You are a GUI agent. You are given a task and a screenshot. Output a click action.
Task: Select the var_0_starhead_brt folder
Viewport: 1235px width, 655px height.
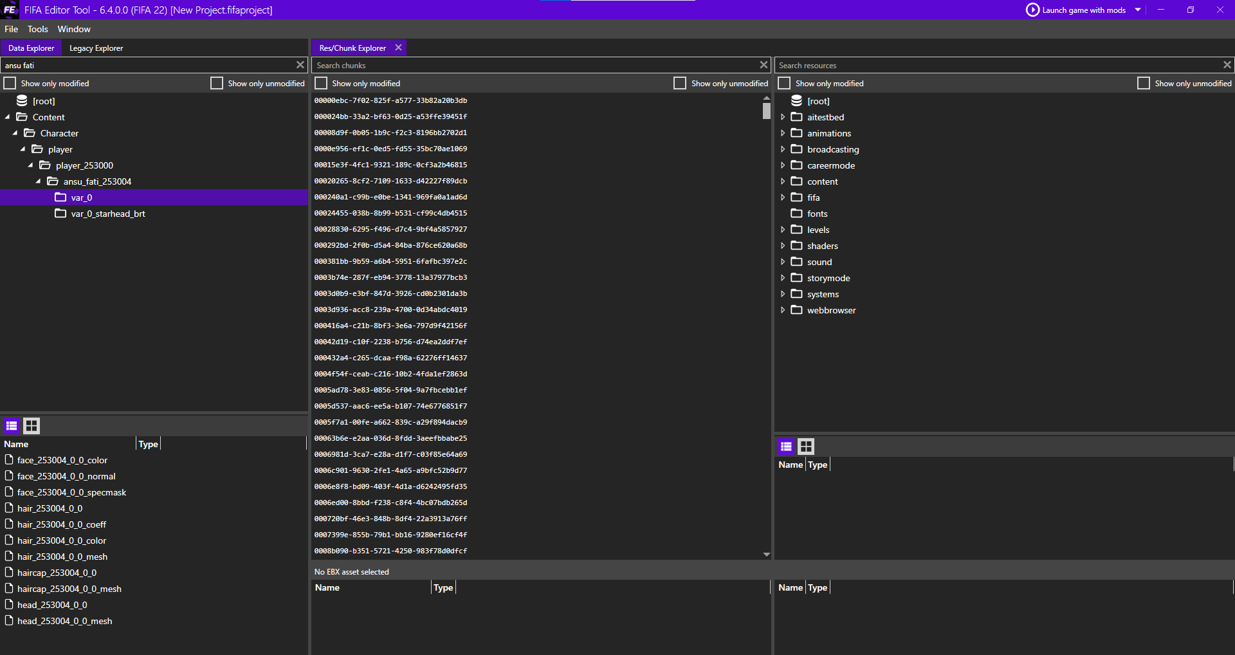tap(108, 213)
